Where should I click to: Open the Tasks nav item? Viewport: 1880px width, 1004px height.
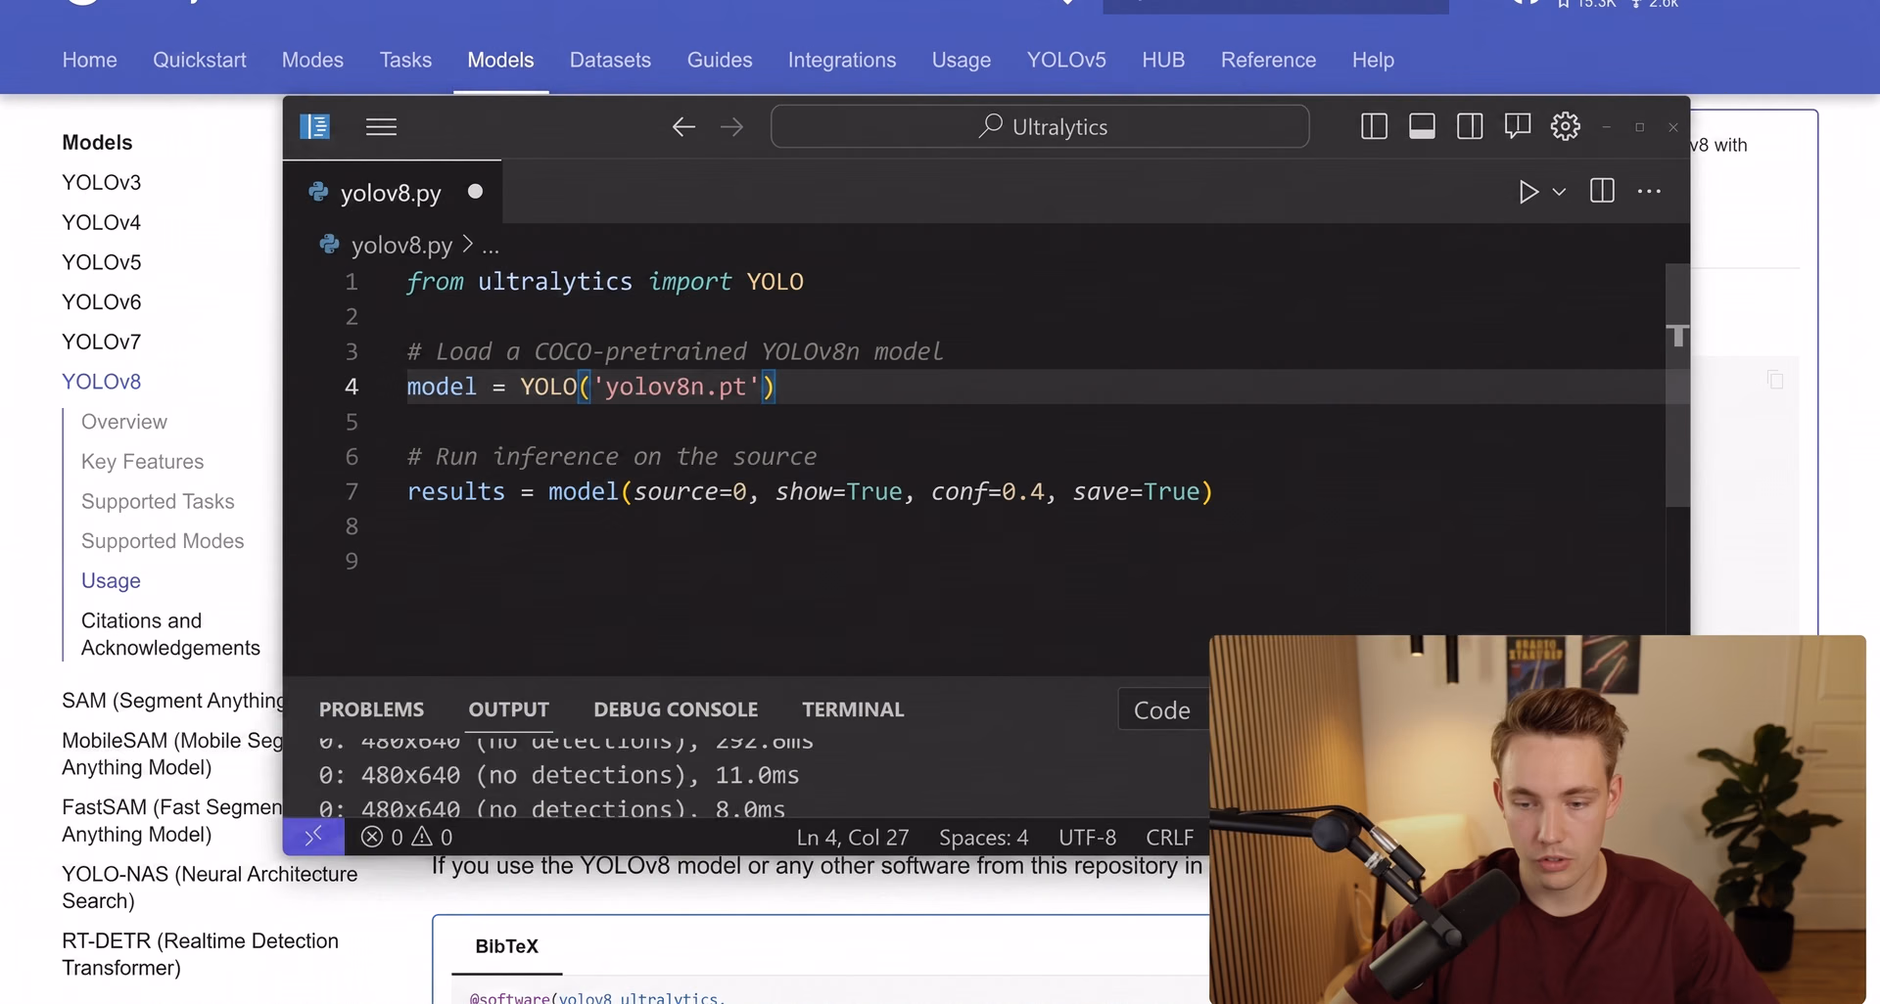(x=405, y=60)
